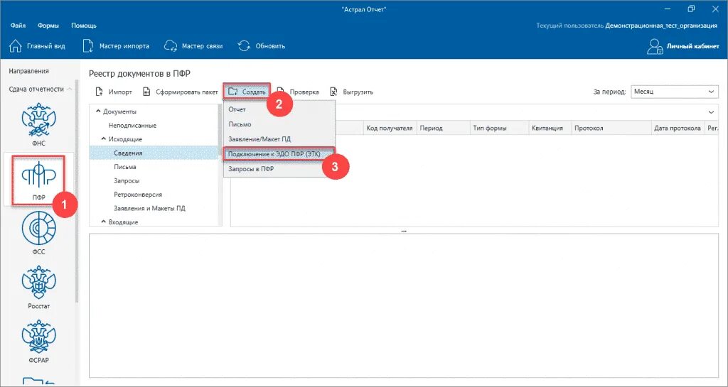Sort by Код получателя column header
728x387 pixels.
[x=389, y=128]
